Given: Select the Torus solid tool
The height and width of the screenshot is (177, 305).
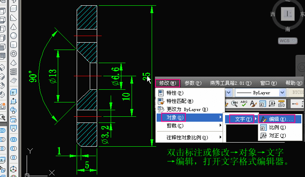Looking at the screenshot, I should pos(14,54).
